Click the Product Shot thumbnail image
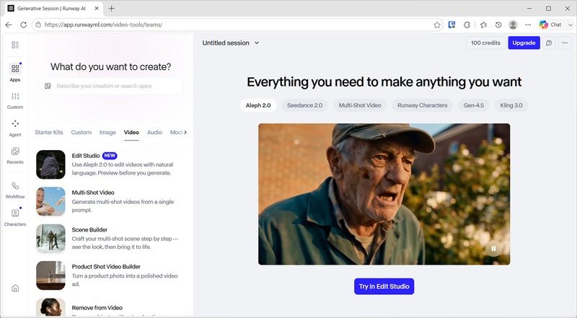The height and width of the screenshot is (318, 577). point(50,275)
